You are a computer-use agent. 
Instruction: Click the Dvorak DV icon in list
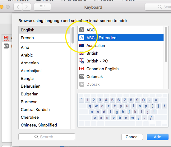click(82, 84)
